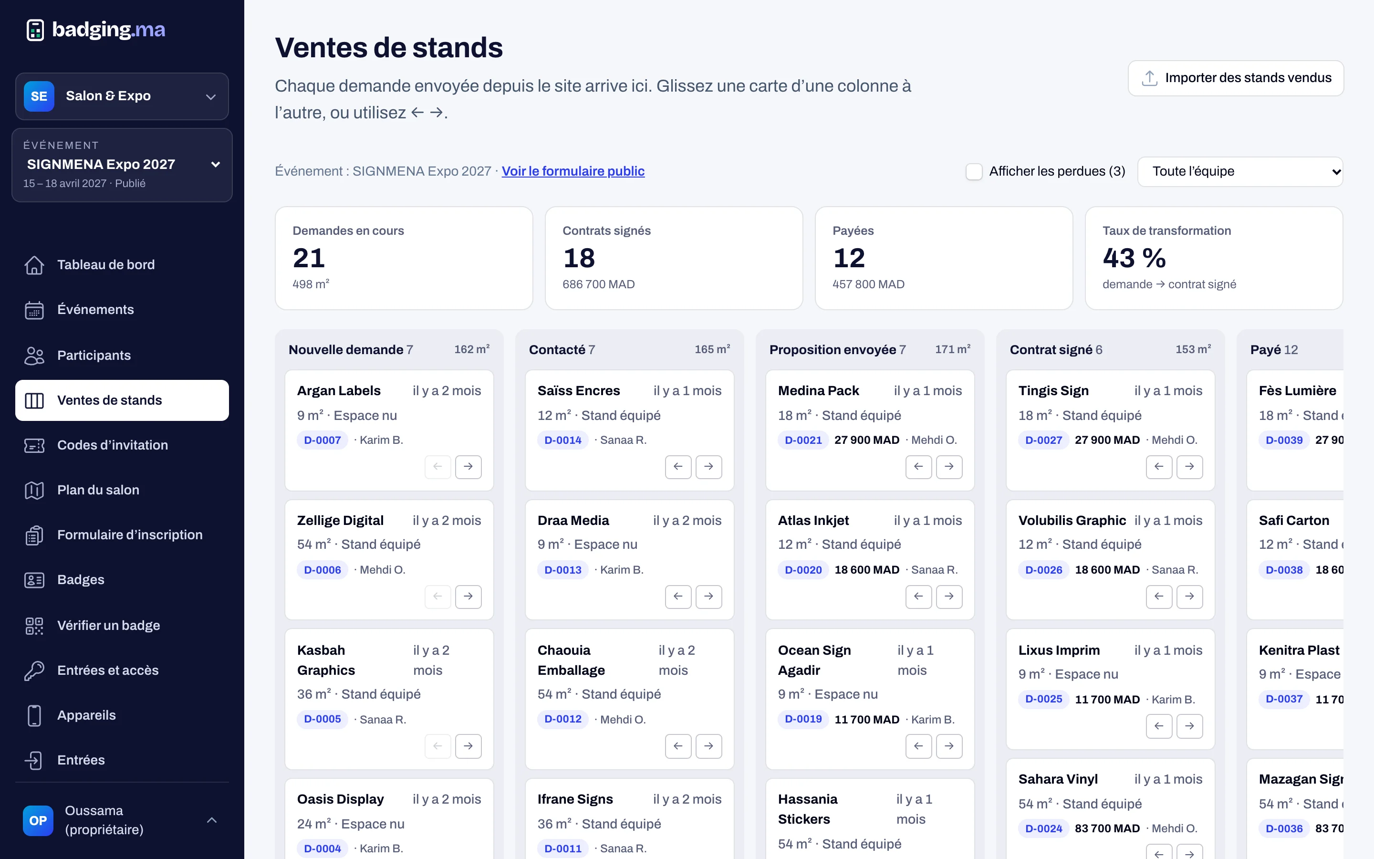
Task: Expand the Salon & Expo organization switcher
Action: [x=122, y=96]
